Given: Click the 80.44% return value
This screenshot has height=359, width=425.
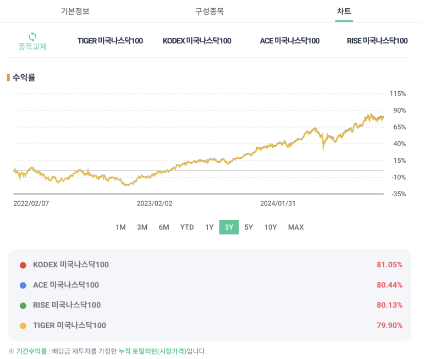Looking at the screenshot, I should coord(389,285).
